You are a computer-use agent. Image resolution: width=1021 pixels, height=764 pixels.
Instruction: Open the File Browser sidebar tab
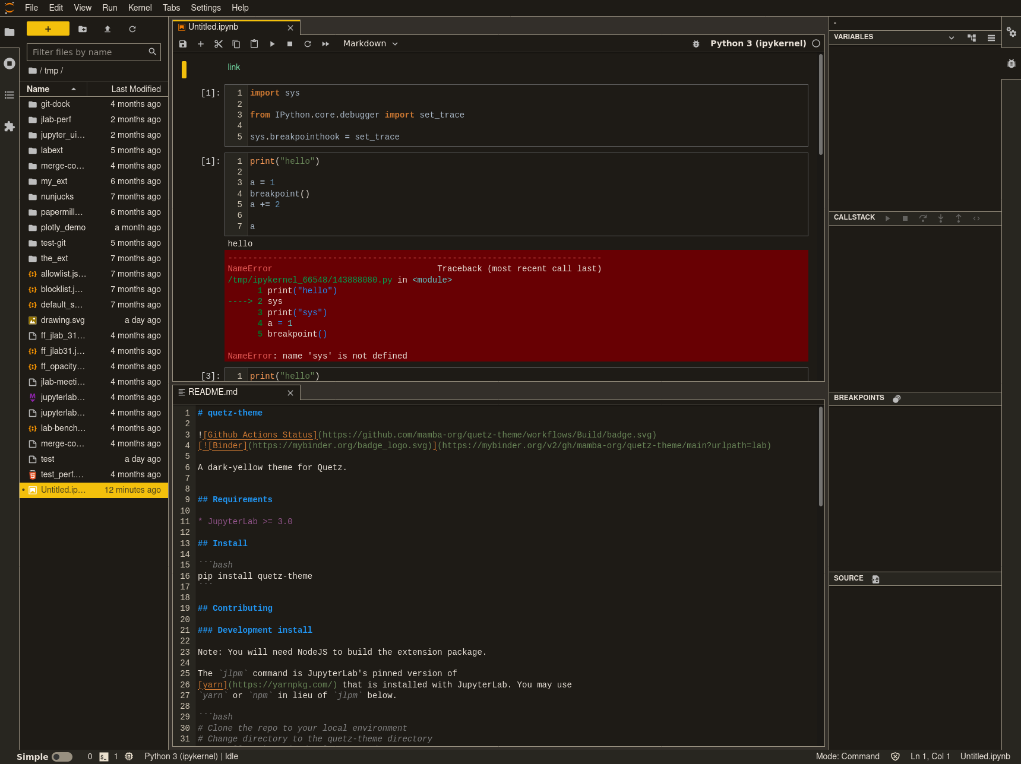10,32
